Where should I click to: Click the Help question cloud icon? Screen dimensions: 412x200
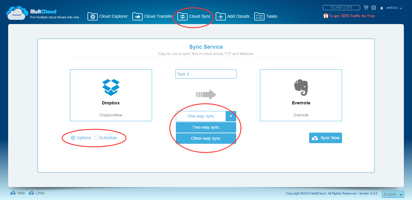click(x=13, y=193)
